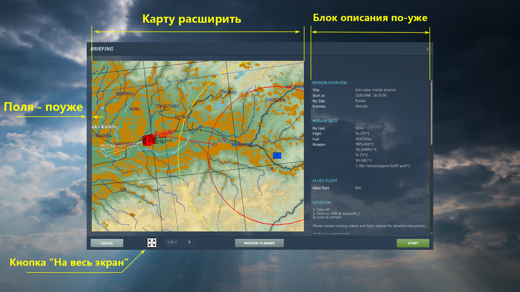Click scrollbar down arrow in description panel
Image resolution: width=520 pixels, height=292 pixels.
[x=431, y=233]
